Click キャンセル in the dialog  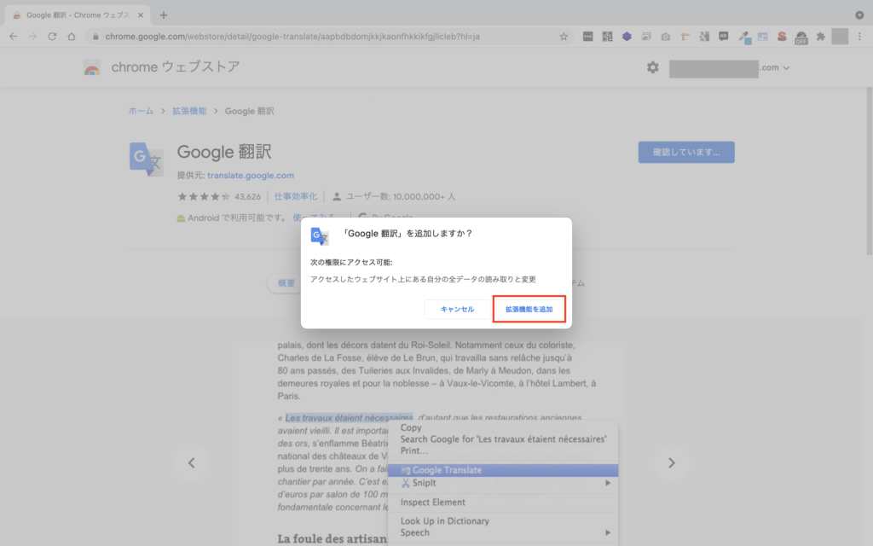click(x=457, y=309)
